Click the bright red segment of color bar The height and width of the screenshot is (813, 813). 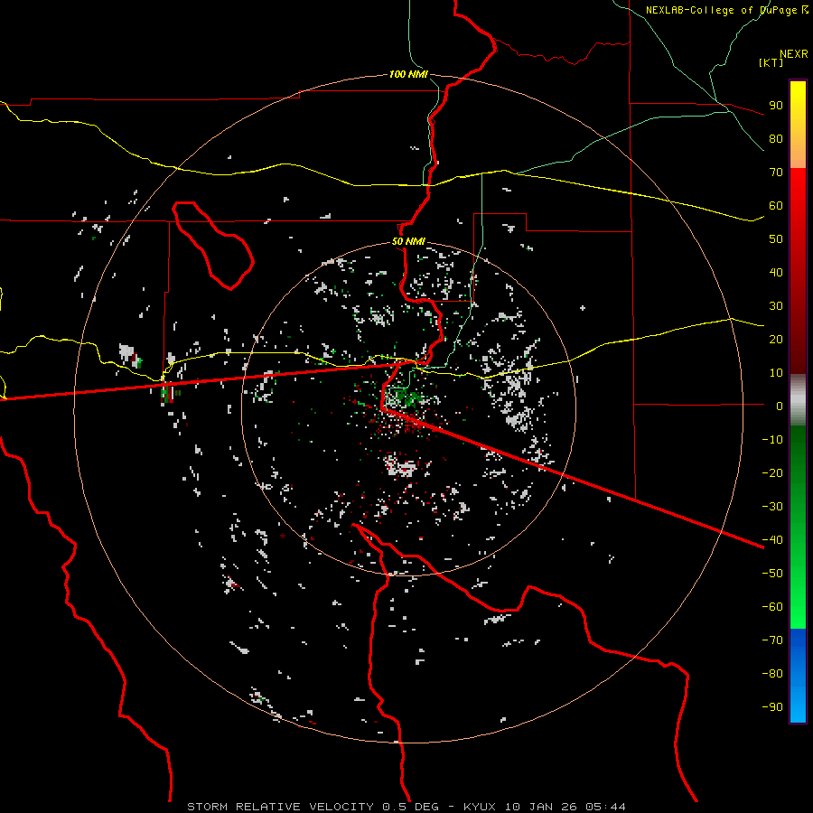[x=798, y=271]
